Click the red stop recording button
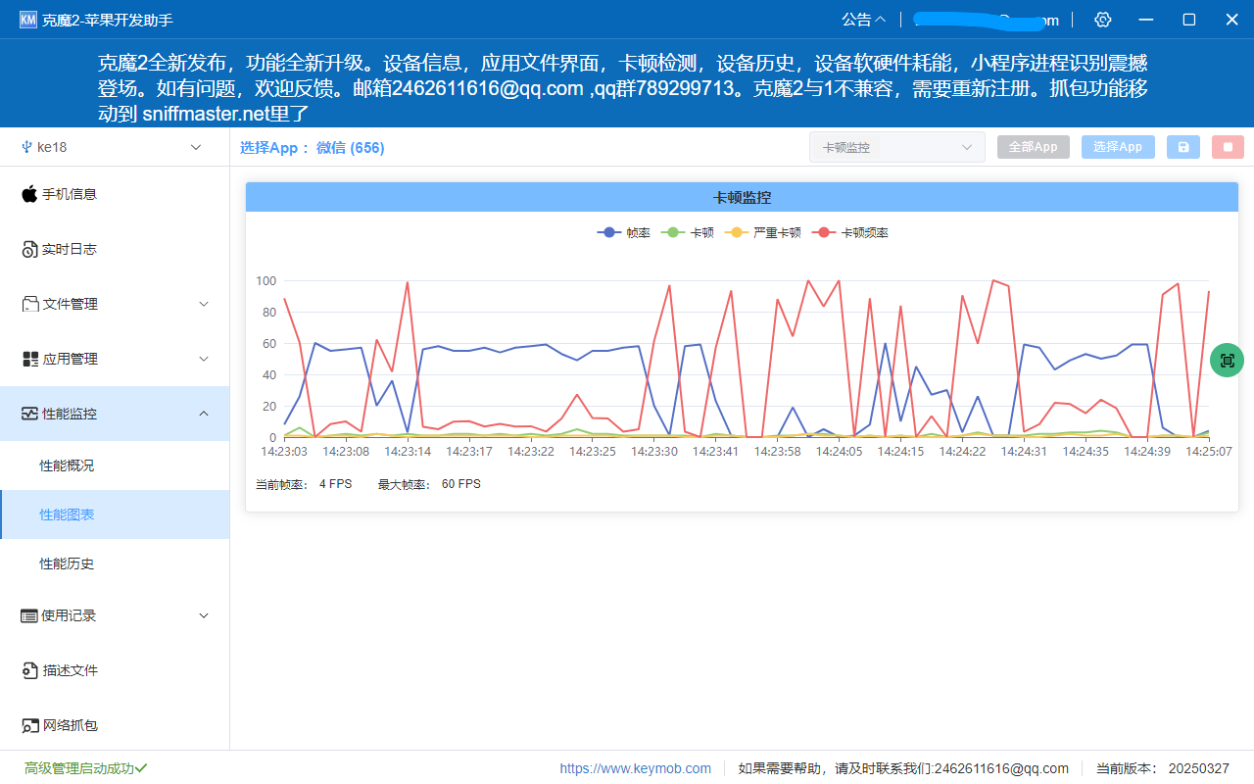 click(x=1228, y=147)
